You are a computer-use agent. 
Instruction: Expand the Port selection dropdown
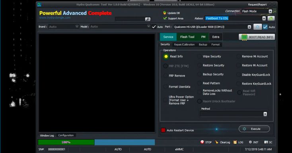[x=249, y=27]
